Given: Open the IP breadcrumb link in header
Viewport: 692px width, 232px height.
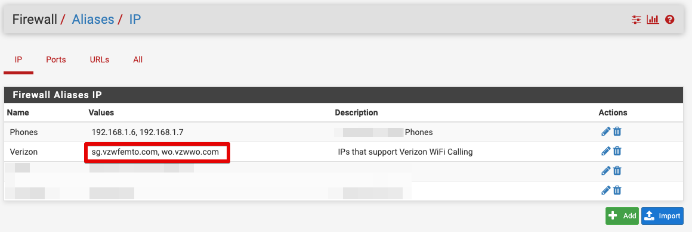Looking at the screenshot, I should tap(135, 20).
